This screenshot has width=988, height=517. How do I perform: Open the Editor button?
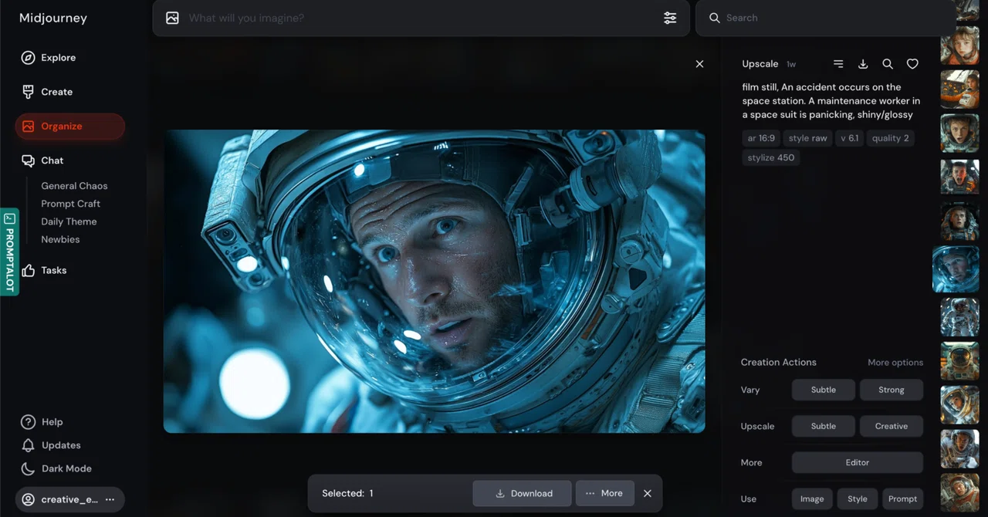click(858, 462)
